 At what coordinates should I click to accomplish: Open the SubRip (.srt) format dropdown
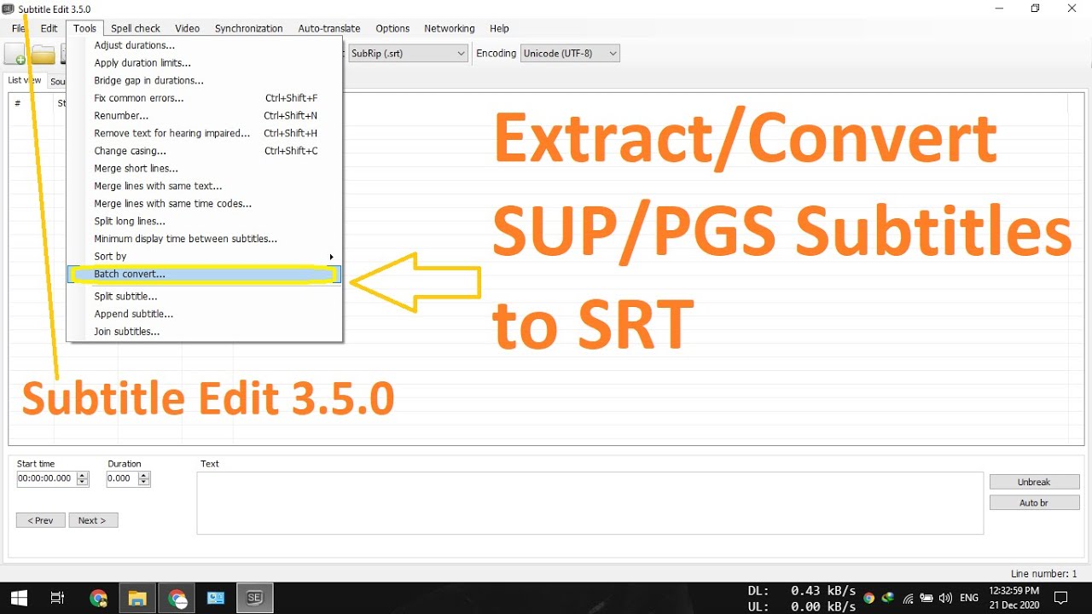tap(408, 53)
